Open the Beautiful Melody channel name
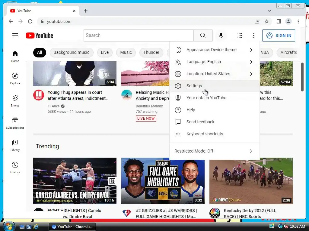Viewport: 309px width, 231px height. coord(149,106)
